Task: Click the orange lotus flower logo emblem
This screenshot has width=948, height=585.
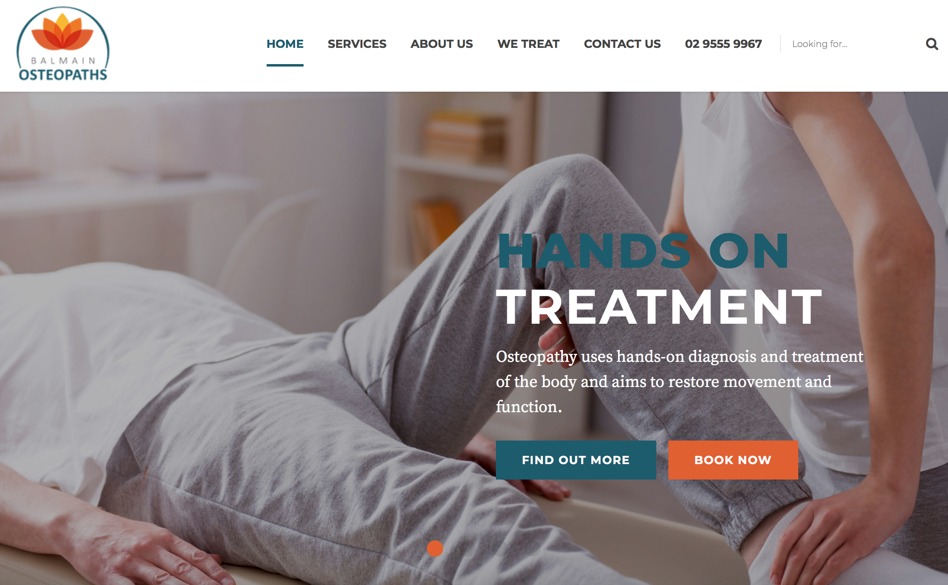Action: click(62, 32)
